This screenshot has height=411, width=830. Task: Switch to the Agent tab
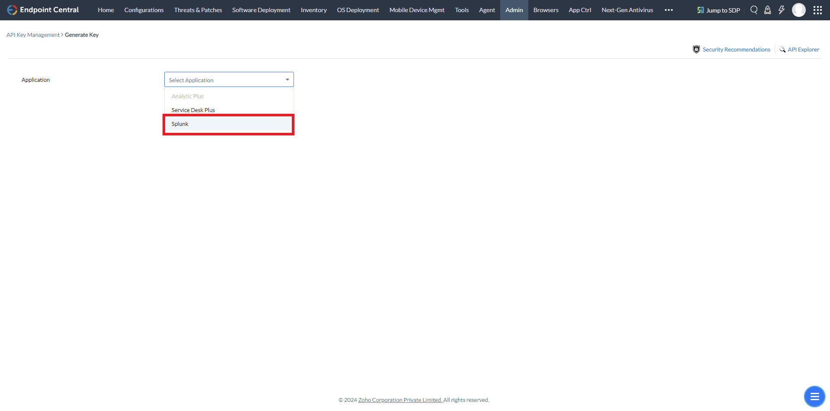[x=487, y=10]
